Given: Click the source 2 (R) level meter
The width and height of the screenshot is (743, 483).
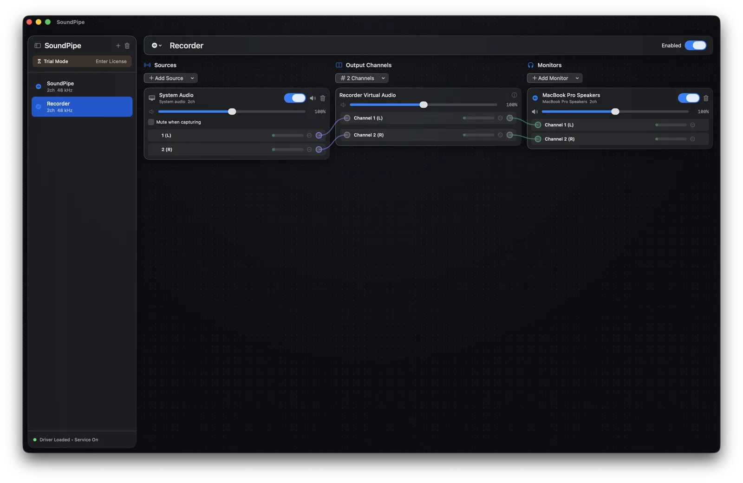Looking at the screenshot, I should click(x=288, y=150).
